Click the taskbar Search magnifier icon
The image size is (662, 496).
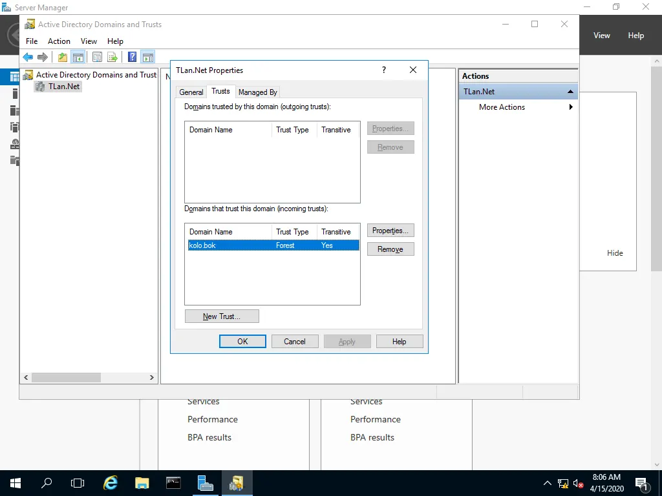[47, 483]
